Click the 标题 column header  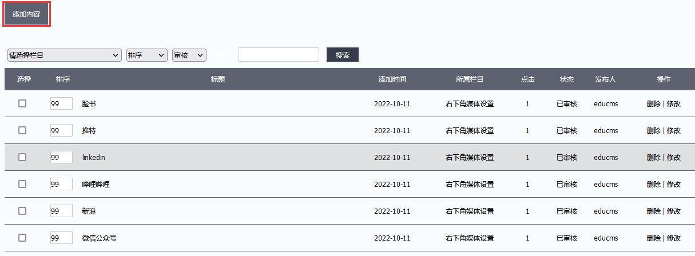tap(217, 79)
